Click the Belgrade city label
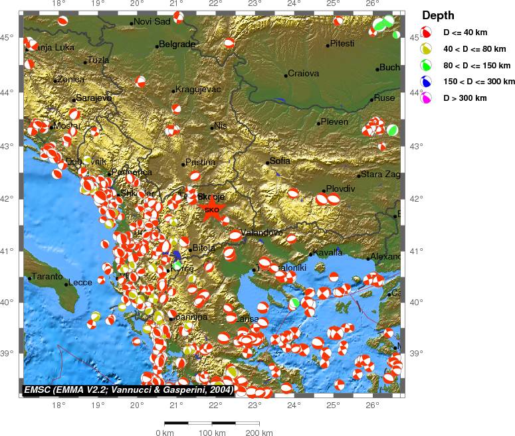 pos(177,44)
